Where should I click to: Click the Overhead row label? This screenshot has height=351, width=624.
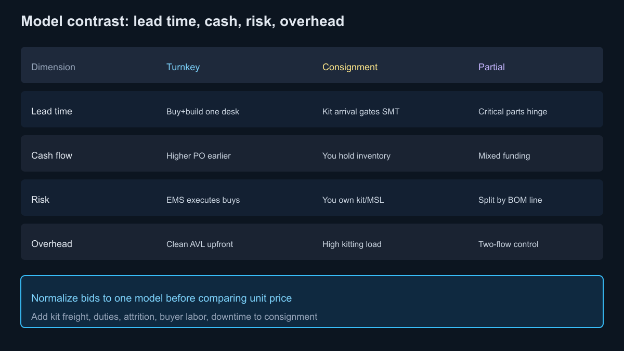point(51,244)
